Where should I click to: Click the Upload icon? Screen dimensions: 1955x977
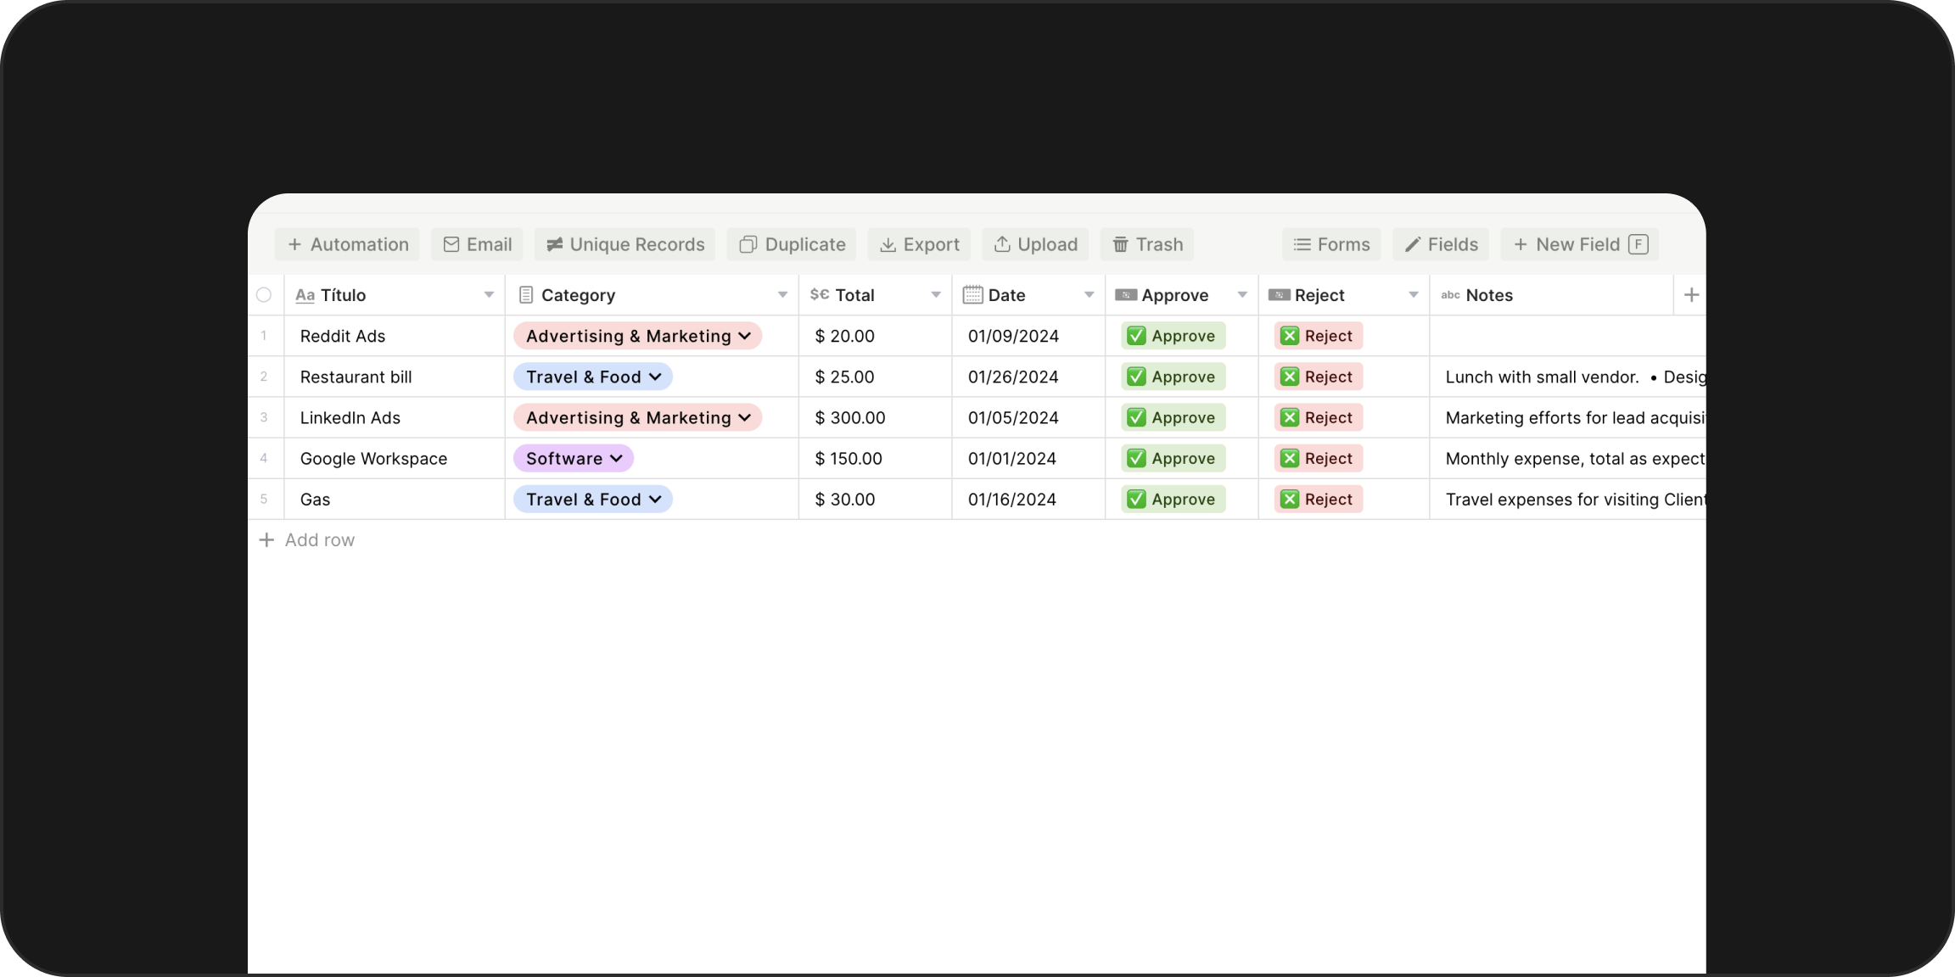point(1002,244)
